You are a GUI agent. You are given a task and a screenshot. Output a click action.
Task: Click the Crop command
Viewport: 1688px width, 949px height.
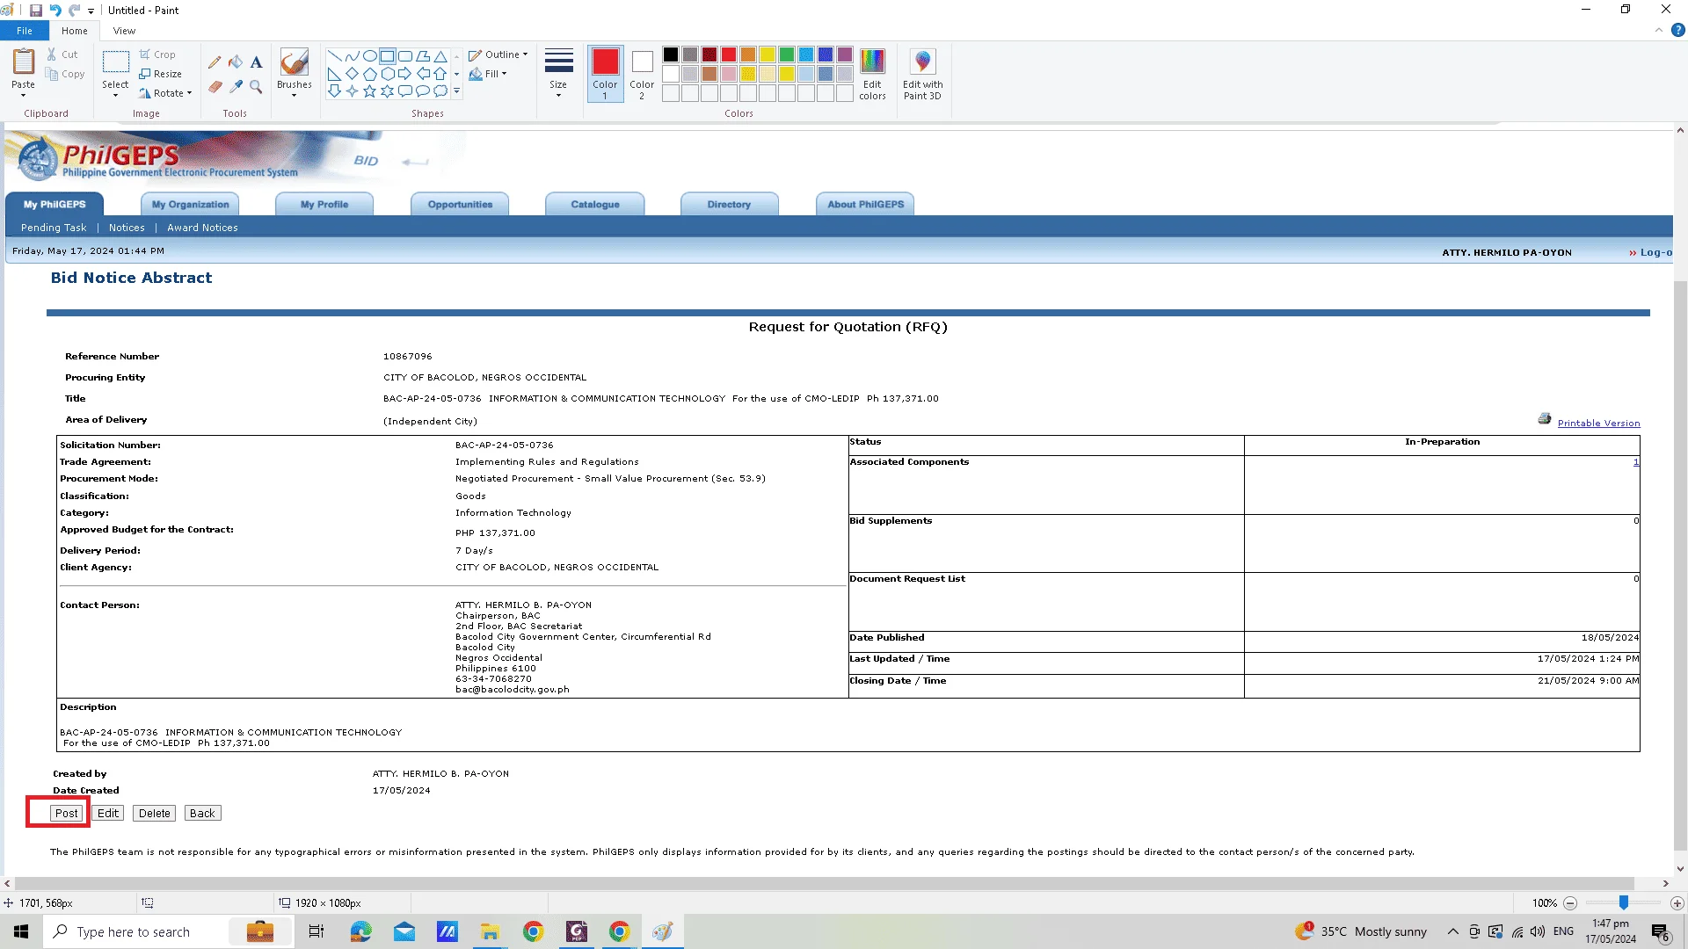click(x=157, y=54)
